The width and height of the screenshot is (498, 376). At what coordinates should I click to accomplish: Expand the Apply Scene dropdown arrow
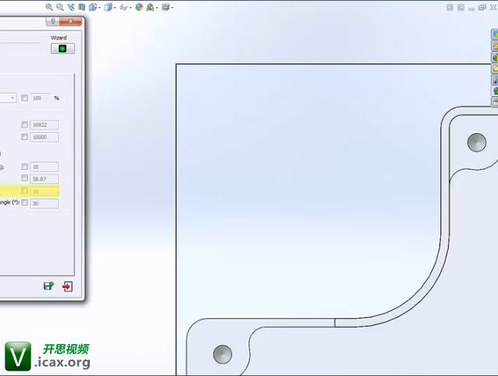pyautogui.click(x=156, y=7)
